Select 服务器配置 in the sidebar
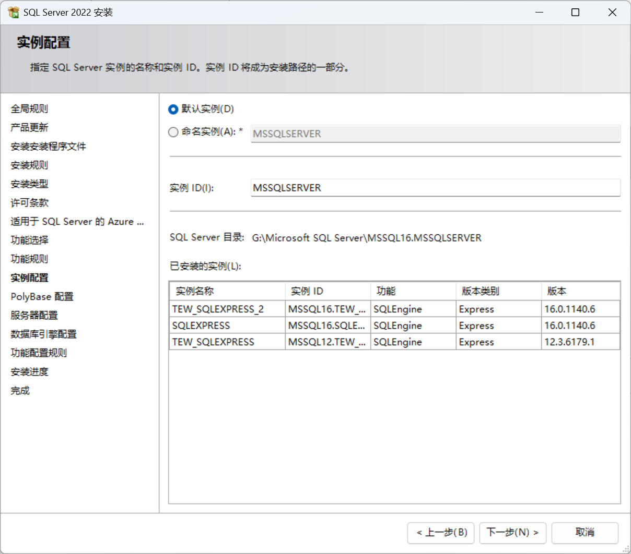The image size is (631, 554). point(34,315)
